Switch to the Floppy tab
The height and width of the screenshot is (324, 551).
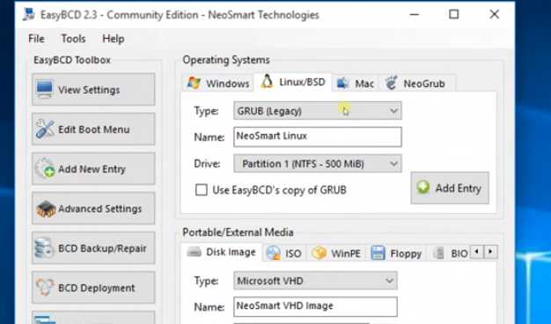coord(396,254)
